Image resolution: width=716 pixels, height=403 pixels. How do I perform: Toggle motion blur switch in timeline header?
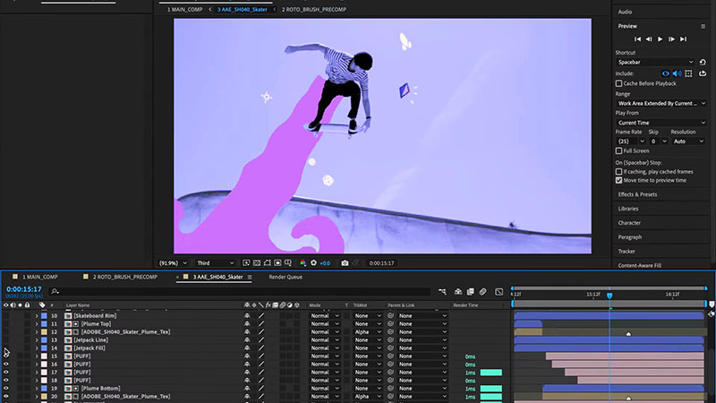coord(482,292)
